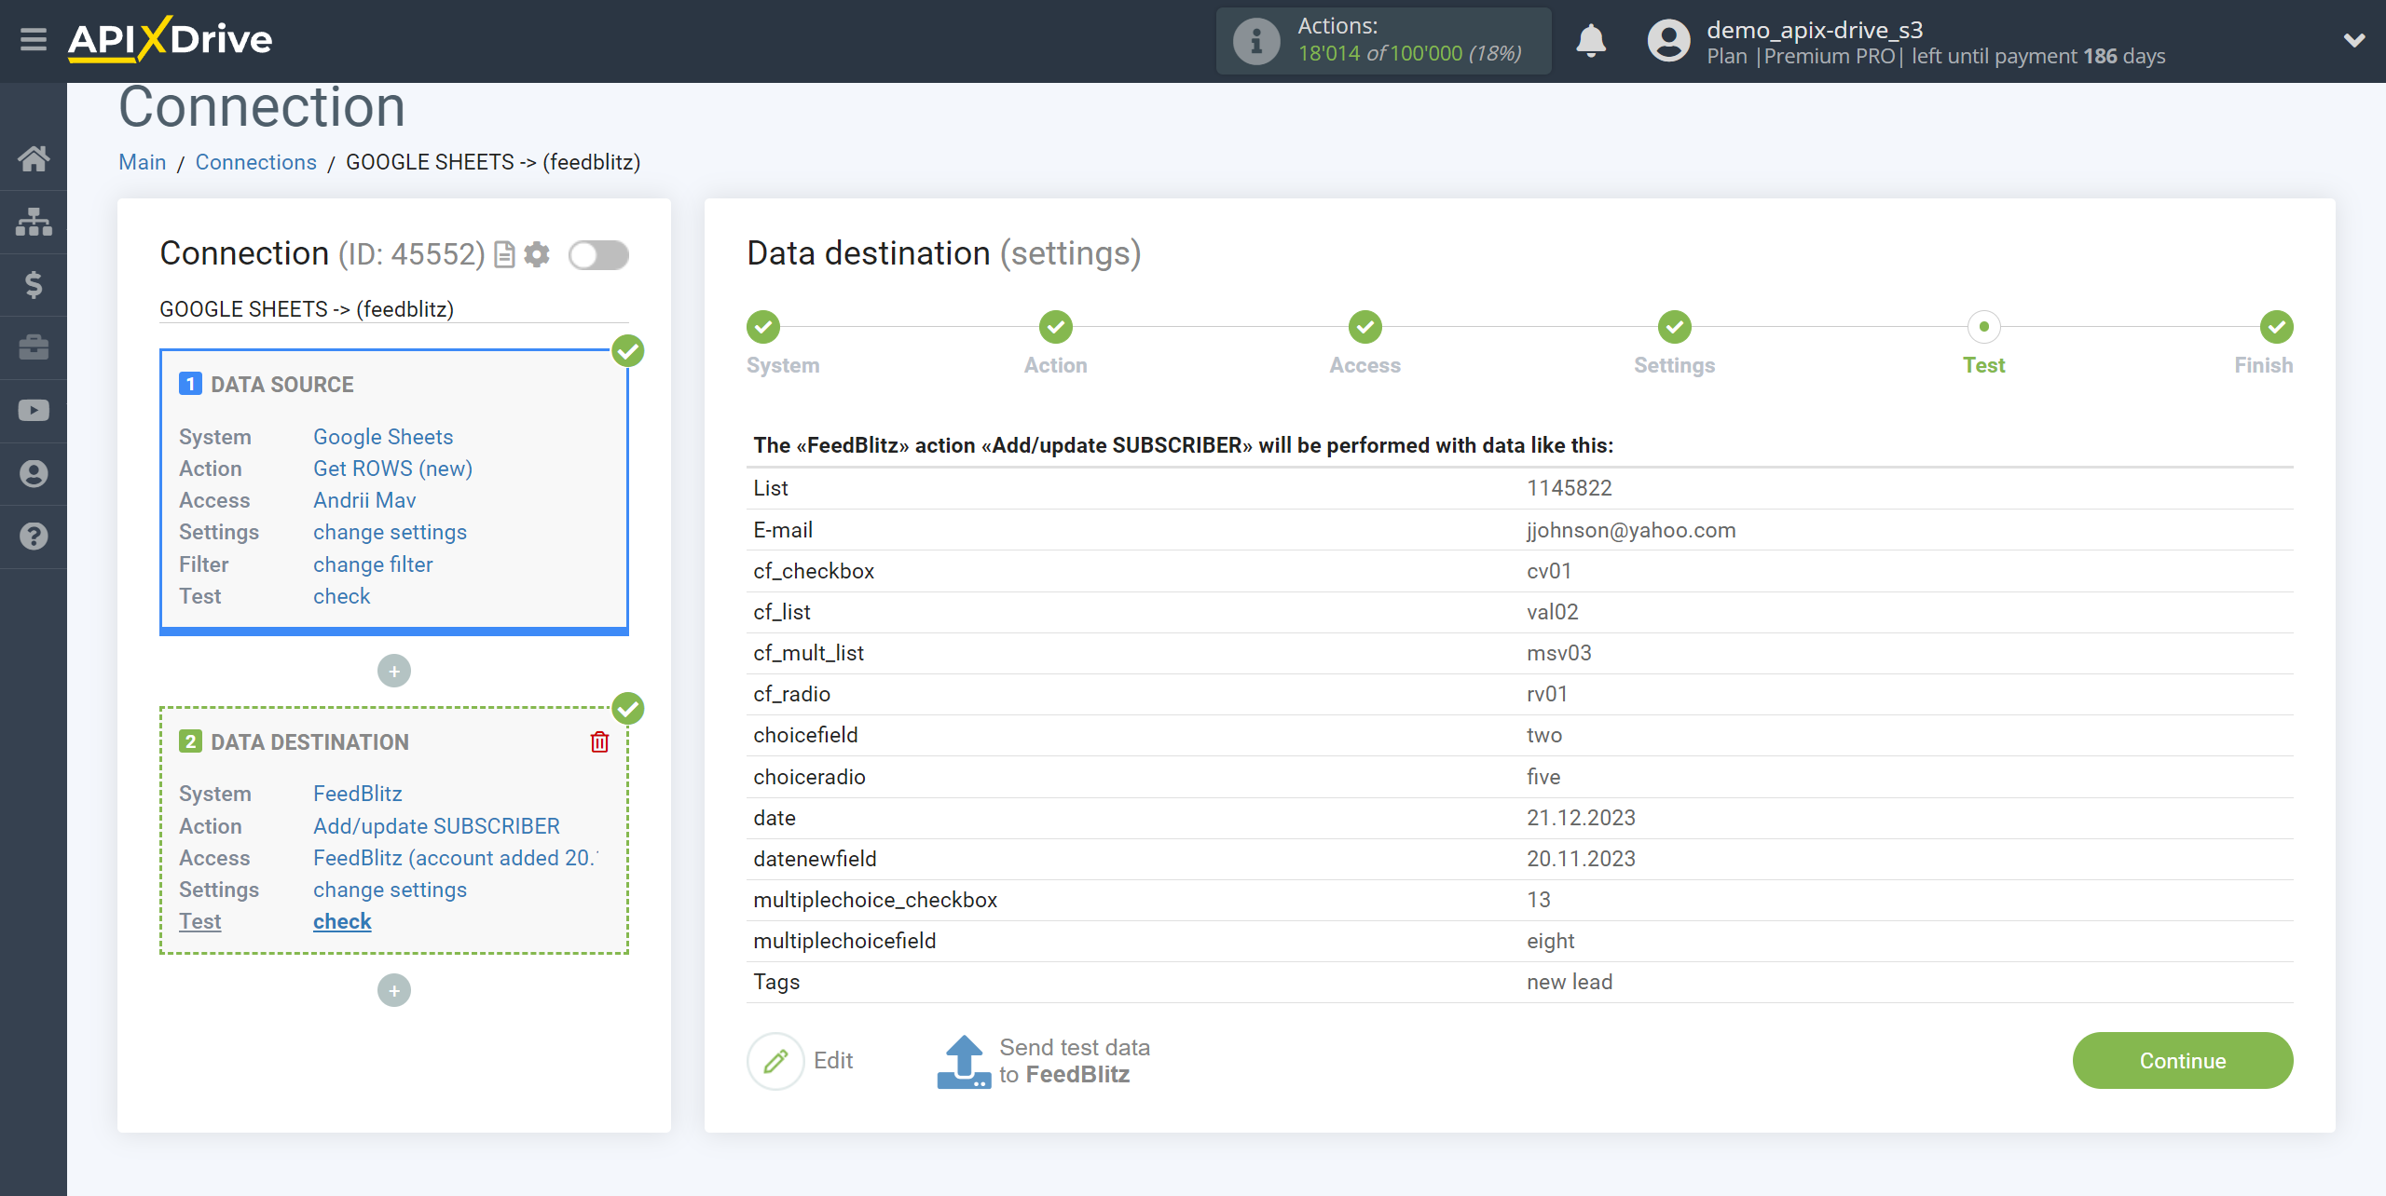Click the send test data upload icon
Screen dimensions: 2386x1196
pos(963,1061)
